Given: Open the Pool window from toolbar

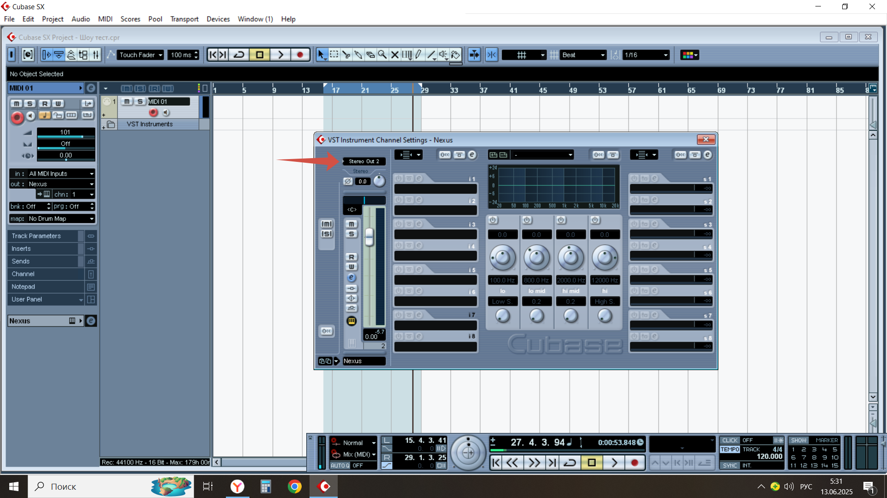Looking at the screenshot, I should (x=83, y=55).
